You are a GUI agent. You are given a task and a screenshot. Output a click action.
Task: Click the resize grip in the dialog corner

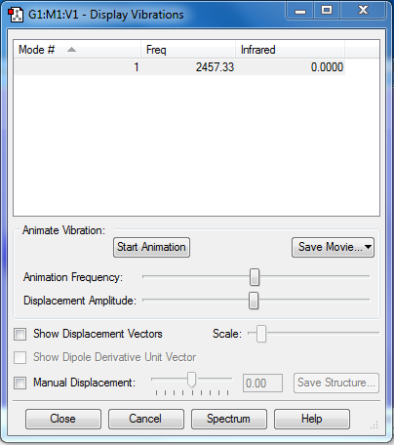374,425
